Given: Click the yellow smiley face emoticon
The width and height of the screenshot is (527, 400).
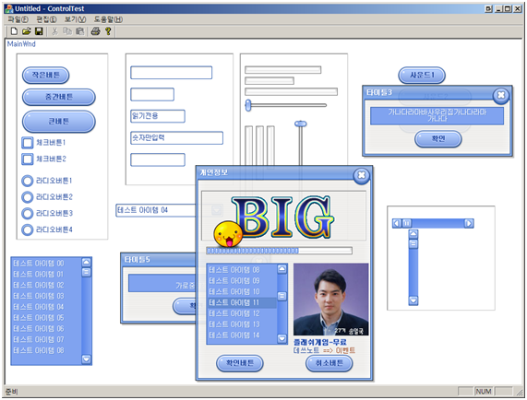Looking at the screenshot, I should tap(228, 234).
